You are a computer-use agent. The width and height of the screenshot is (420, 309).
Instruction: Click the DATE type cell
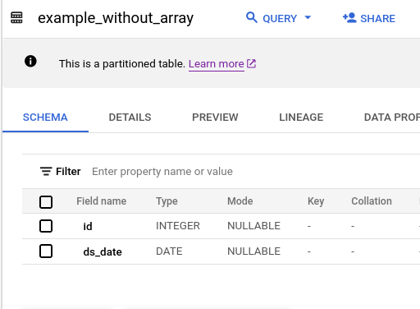(x=169, y=251)
